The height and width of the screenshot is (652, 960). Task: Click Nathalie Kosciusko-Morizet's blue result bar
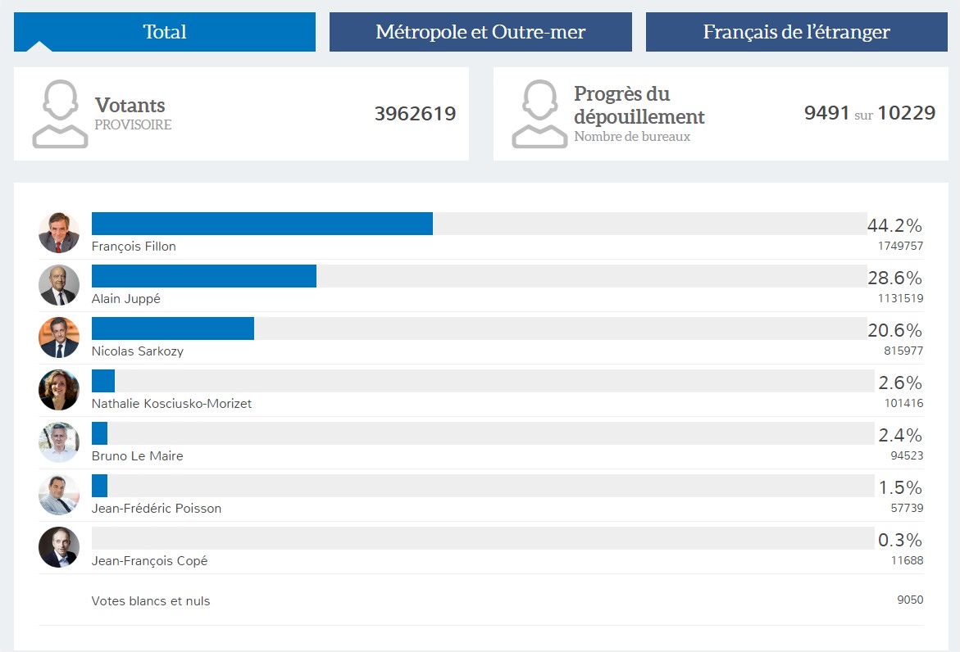pos(102,381)
